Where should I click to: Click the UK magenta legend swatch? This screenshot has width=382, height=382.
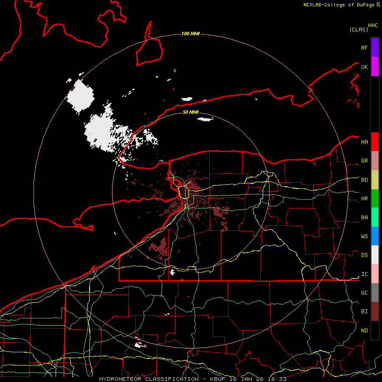[375, 67]
